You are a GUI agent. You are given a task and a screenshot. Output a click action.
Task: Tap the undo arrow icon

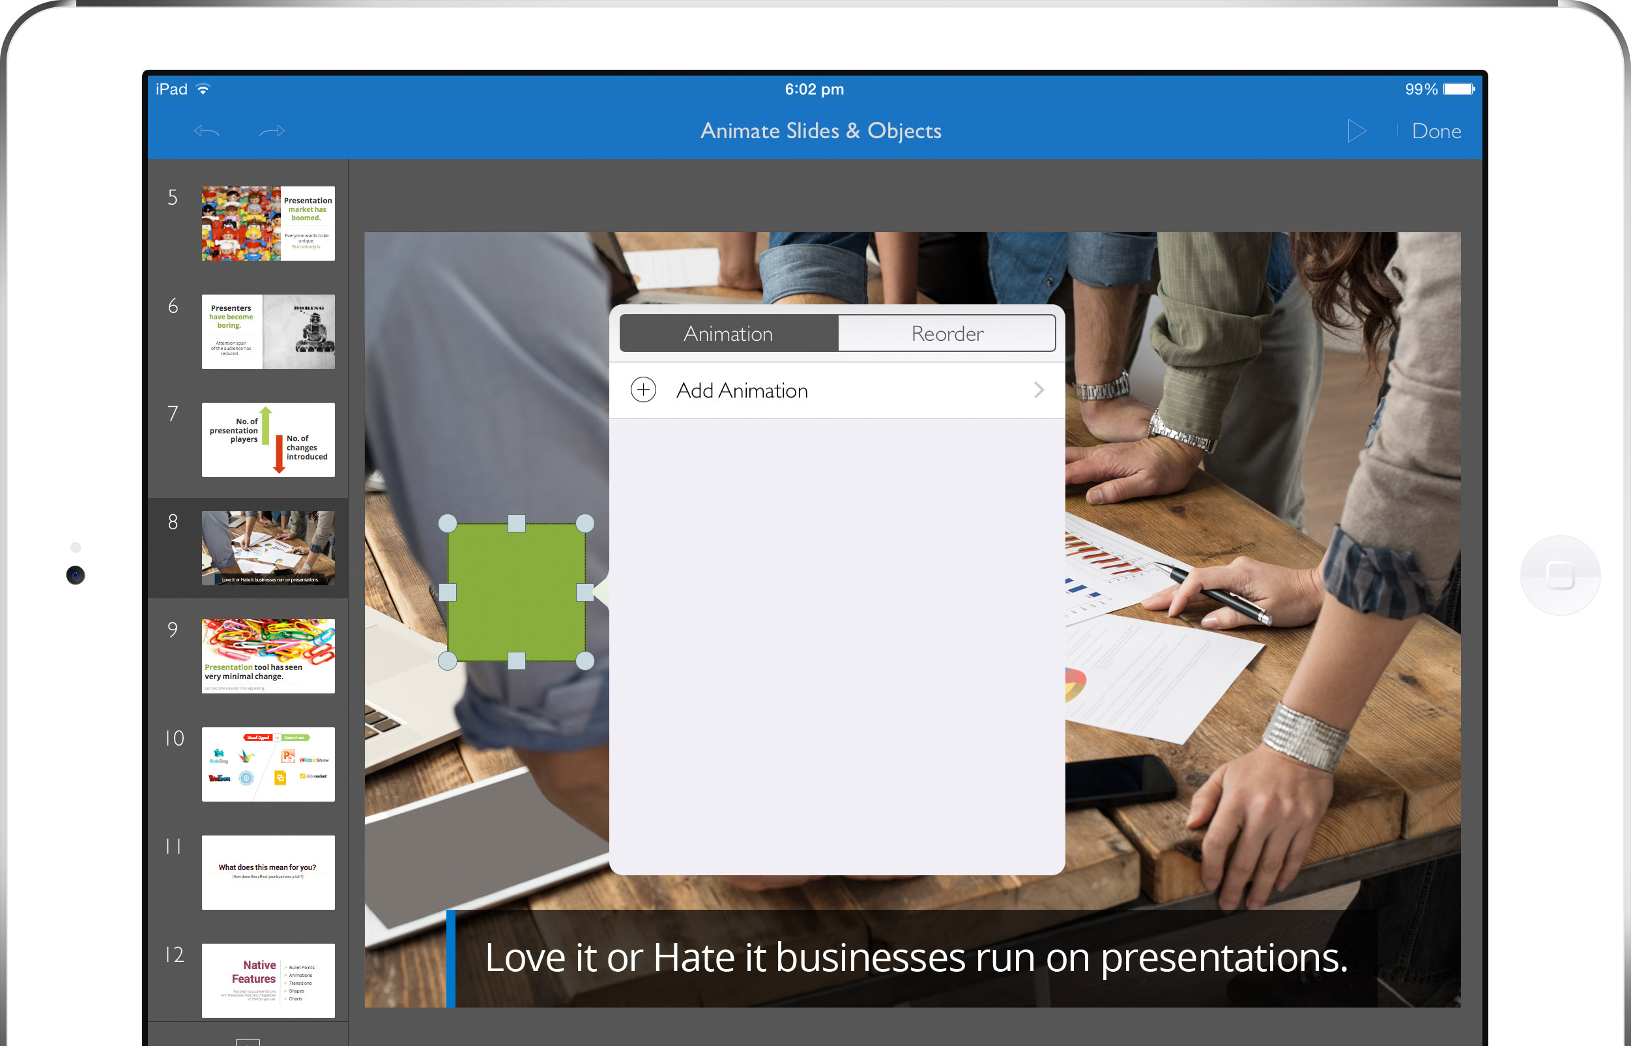[x=207, y=131]
